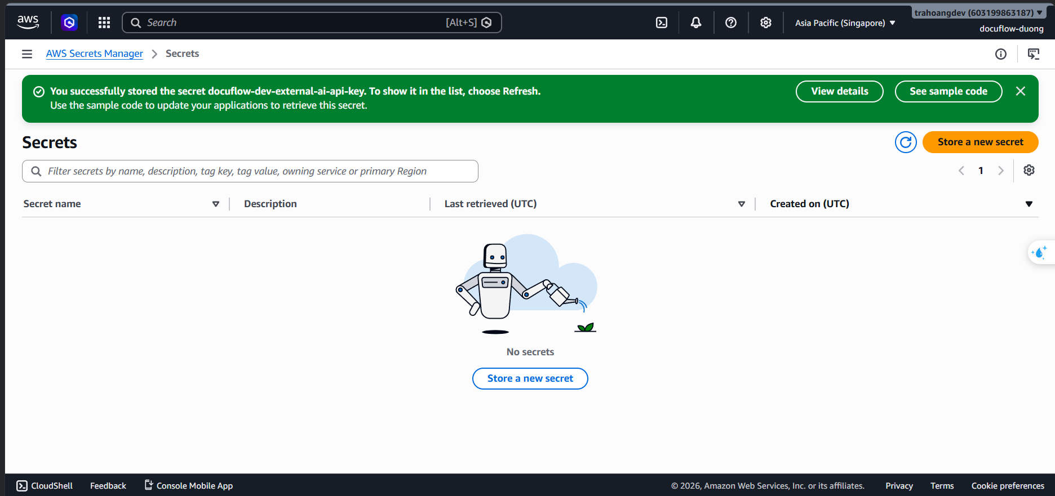Open table preferences gear icon
The height and width of the screenshot is (496, 1055).
(1029, 171)
